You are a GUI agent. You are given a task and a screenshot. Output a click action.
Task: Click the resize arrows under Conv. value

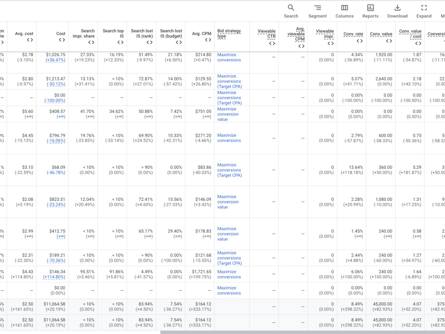tap(389, 41)
